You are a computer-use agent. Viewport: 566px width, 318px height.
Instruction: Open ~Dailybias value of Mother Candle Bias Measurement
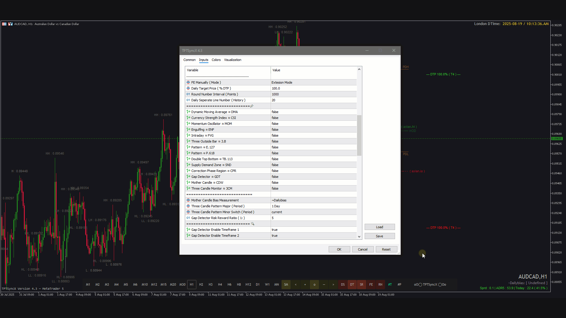314,200
